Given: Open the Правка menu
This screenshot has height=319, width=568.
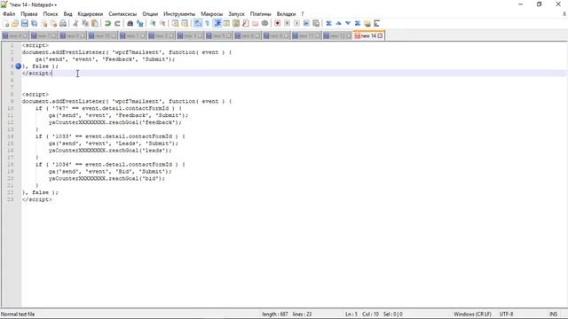Looking at the screenshot, I should click(29, 14).
